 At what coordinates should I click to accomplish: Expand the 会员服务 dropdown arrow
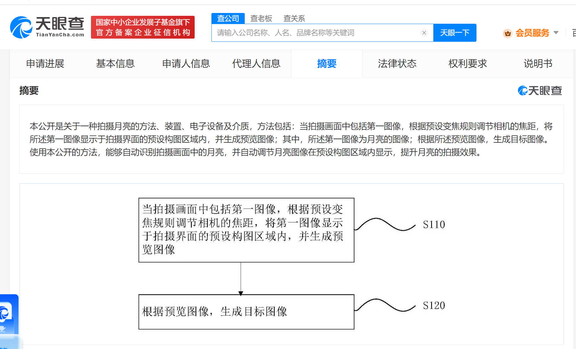click(x=556, y=33)
